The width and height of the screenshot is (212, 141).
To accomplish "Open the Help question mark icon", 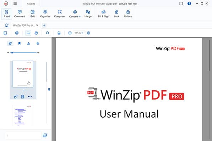I will pyautogui.click(x=189, y=4).
